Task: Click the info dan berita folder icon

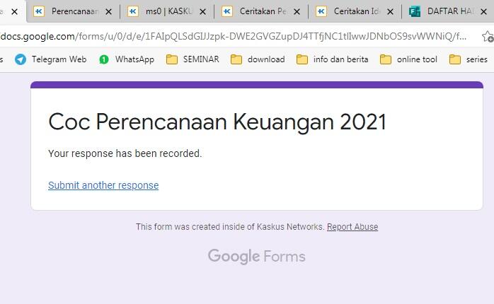Action: pos(301,59)
